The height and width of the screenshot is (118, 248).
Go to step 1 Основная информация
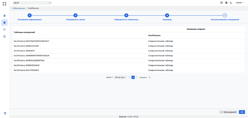coord(30,17)
